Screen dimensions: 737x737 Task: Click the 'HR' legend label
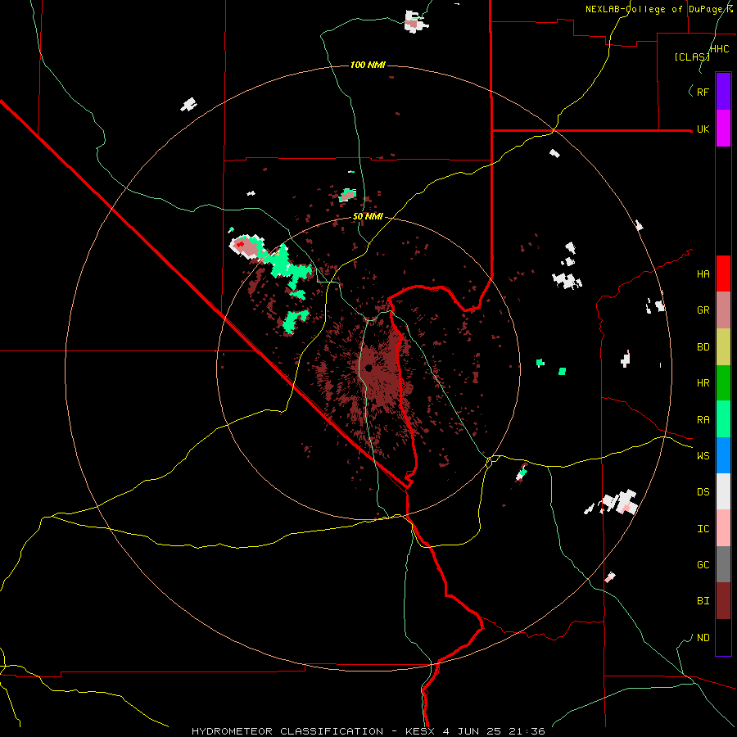point(703,383)
